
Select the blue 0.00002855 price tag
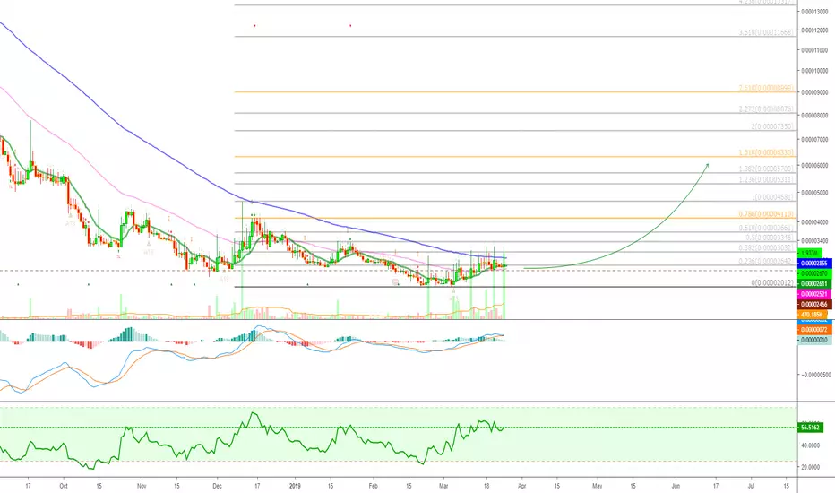point(814,264)
